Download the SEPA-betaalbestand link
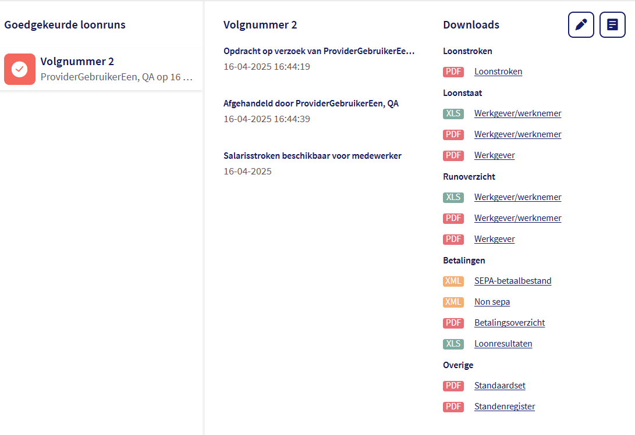The width and height of the screenshot is (635, 435). [x=512, y=281]
